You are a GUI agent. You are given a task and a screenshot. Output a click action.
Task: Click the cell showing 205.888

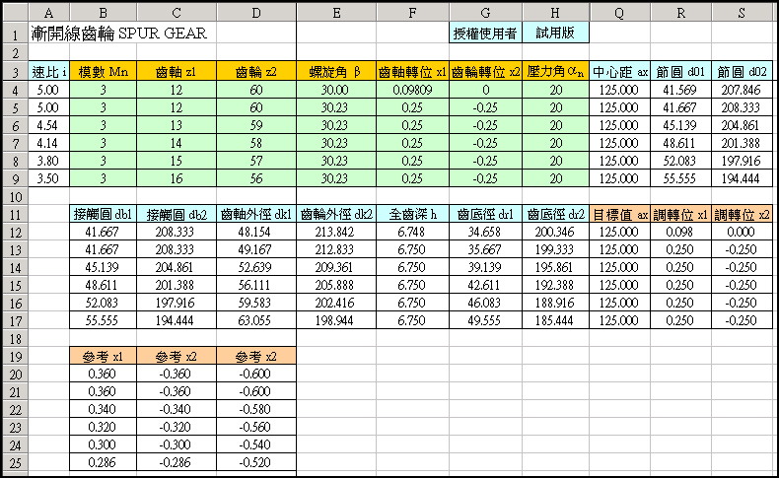[x=336, y=286]
